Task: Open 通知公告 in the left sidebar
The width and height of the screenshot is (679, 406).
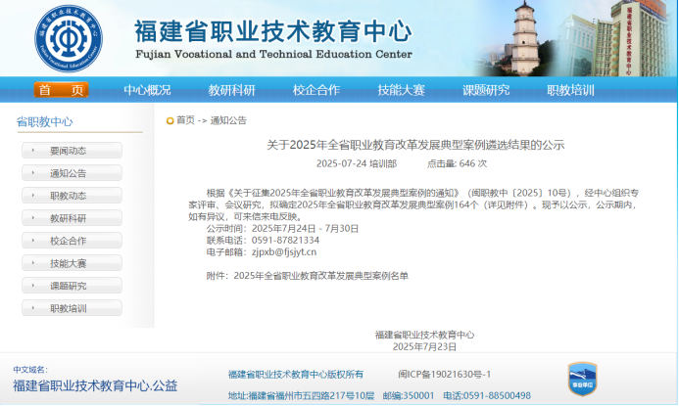Action: click(72, 173)
